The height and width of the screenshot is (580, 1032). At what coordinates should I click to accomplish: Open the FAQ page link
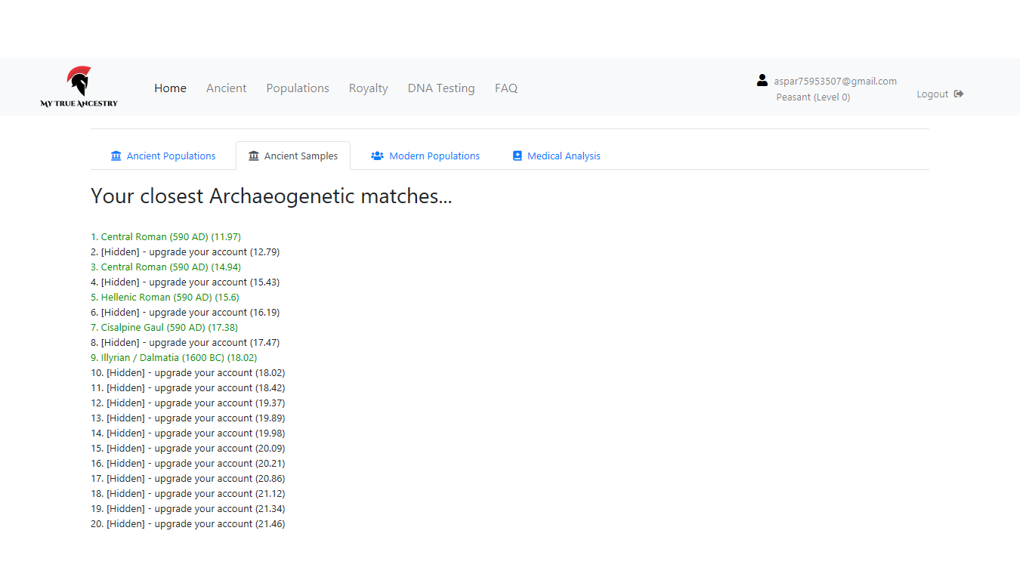pyautogui.click(x=506, y=88)
